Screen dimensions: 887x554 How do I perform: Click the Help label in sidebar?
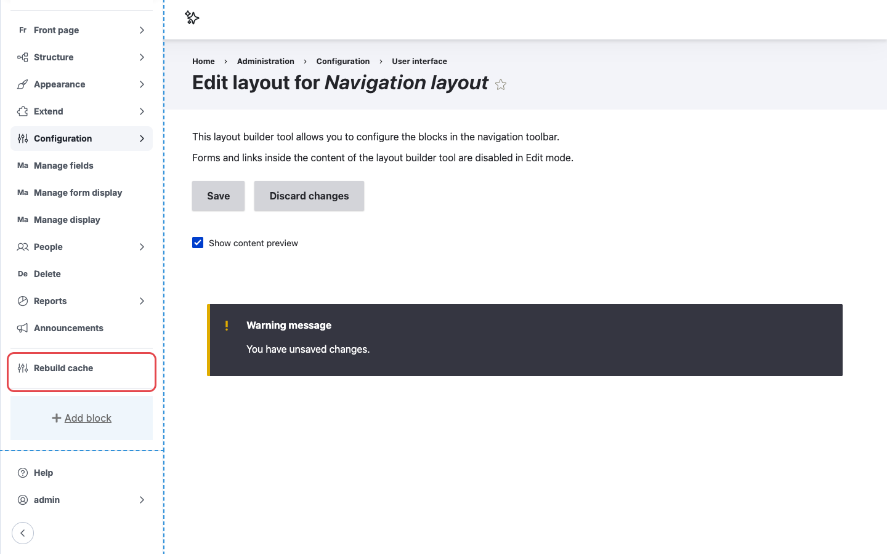click(43, 473)
